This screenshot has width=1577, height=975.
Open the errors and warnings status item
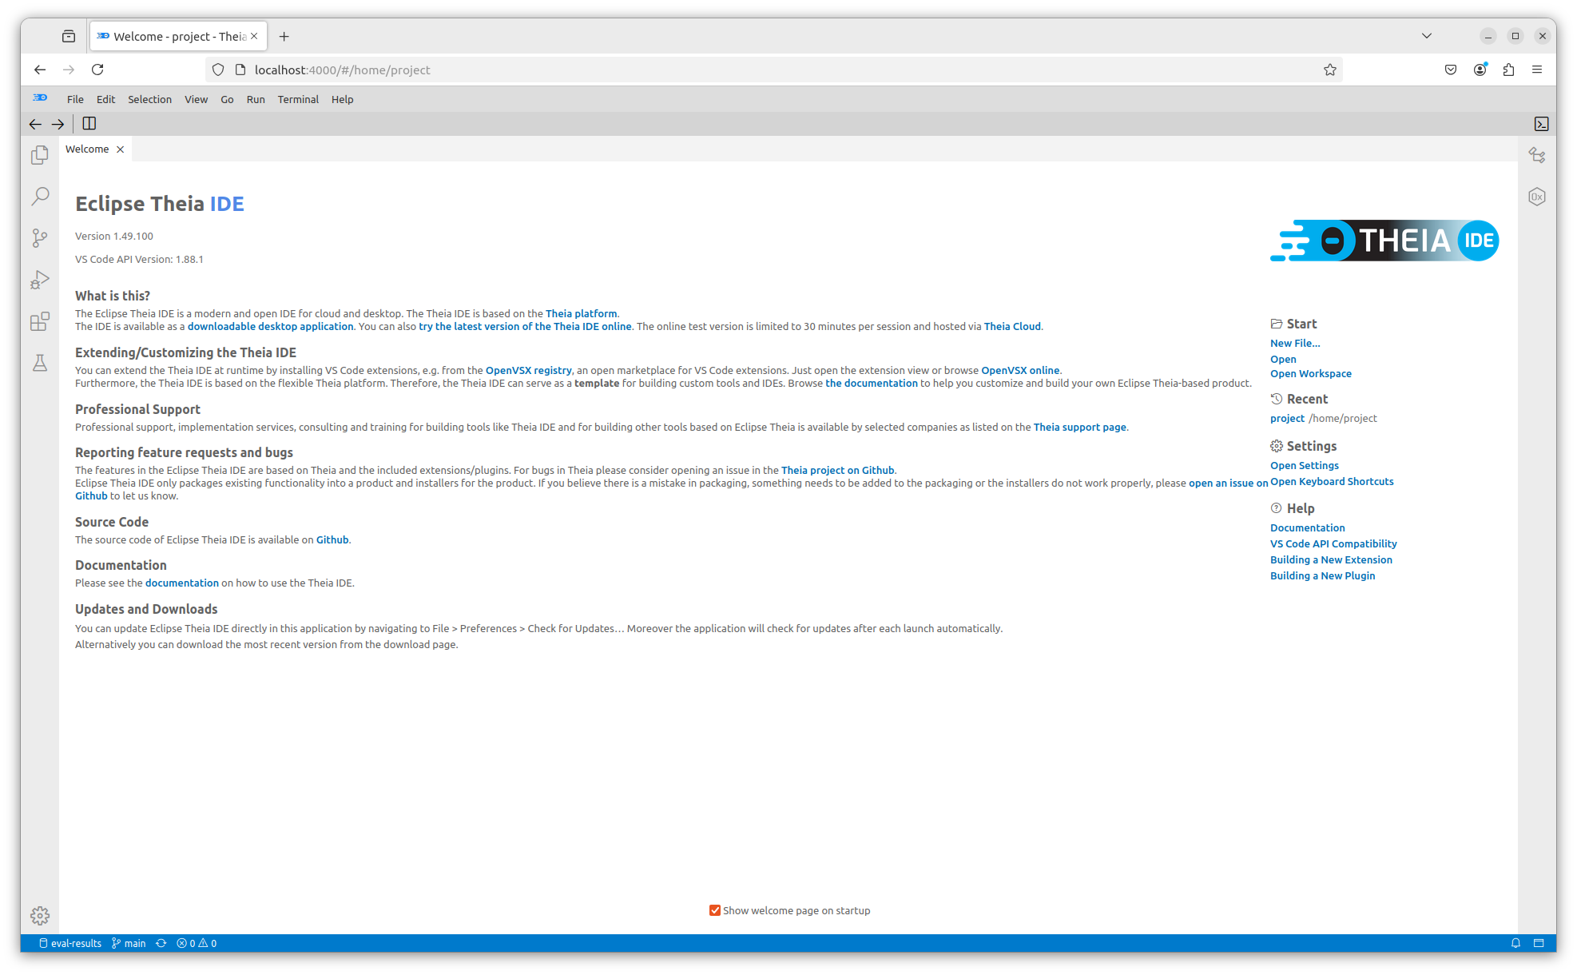click(x=197, y=943)
